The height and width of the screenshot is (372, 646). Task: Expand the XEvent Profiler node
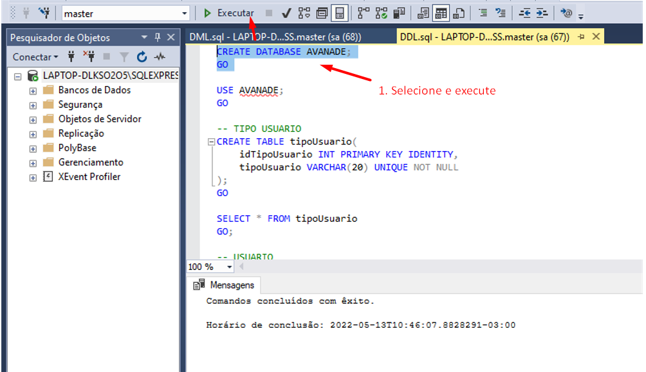(x=33, y=178)
